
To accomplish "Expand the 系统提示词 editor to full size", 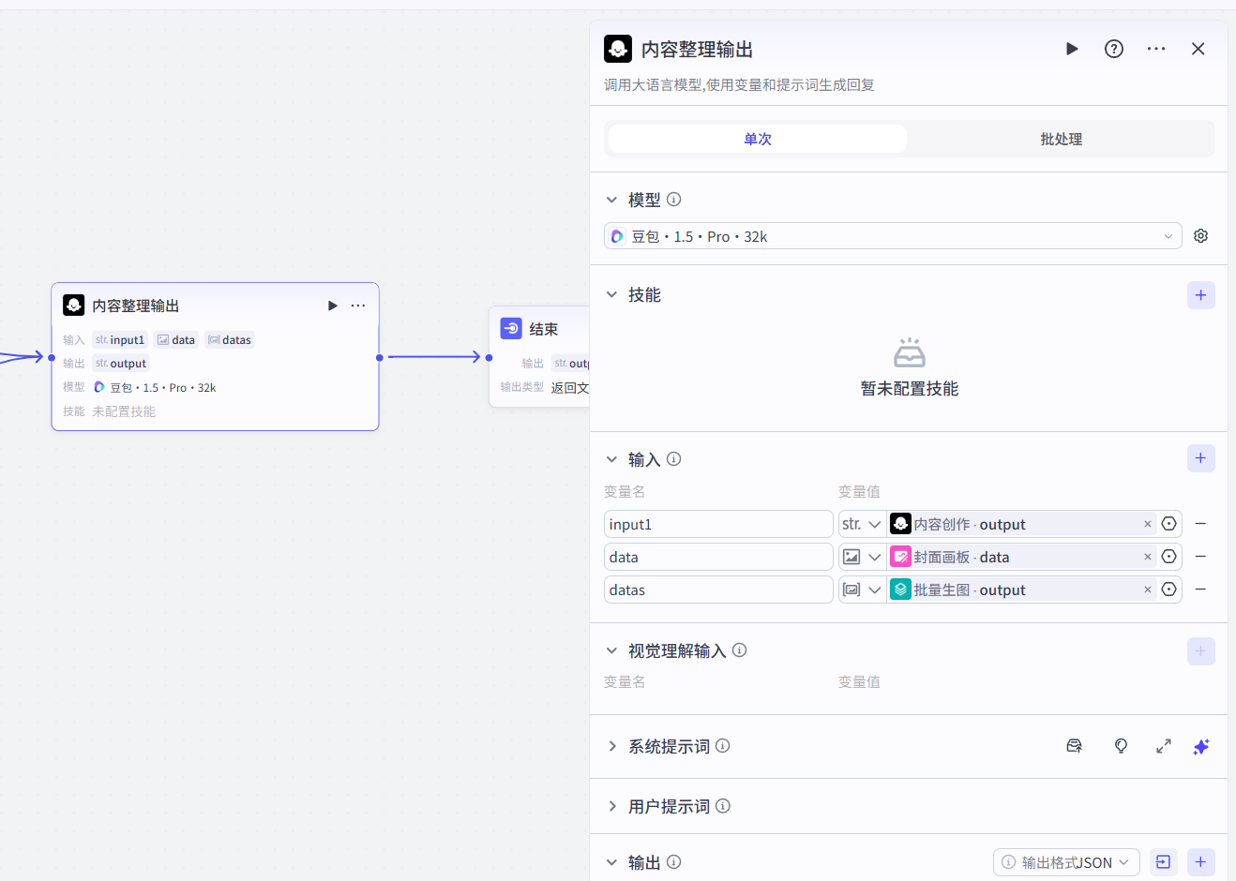I will [x=1164, y=746].
